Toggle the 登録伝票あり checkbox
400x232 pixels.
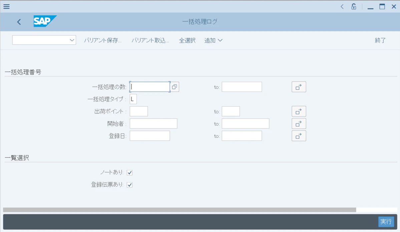point(129,185)
